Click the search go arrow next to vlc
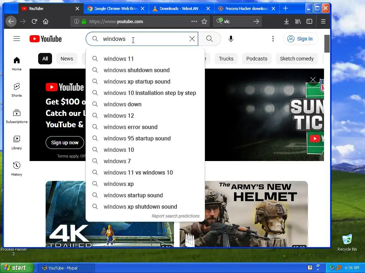This screenshot has height=273, width=365. pos(256,22)
